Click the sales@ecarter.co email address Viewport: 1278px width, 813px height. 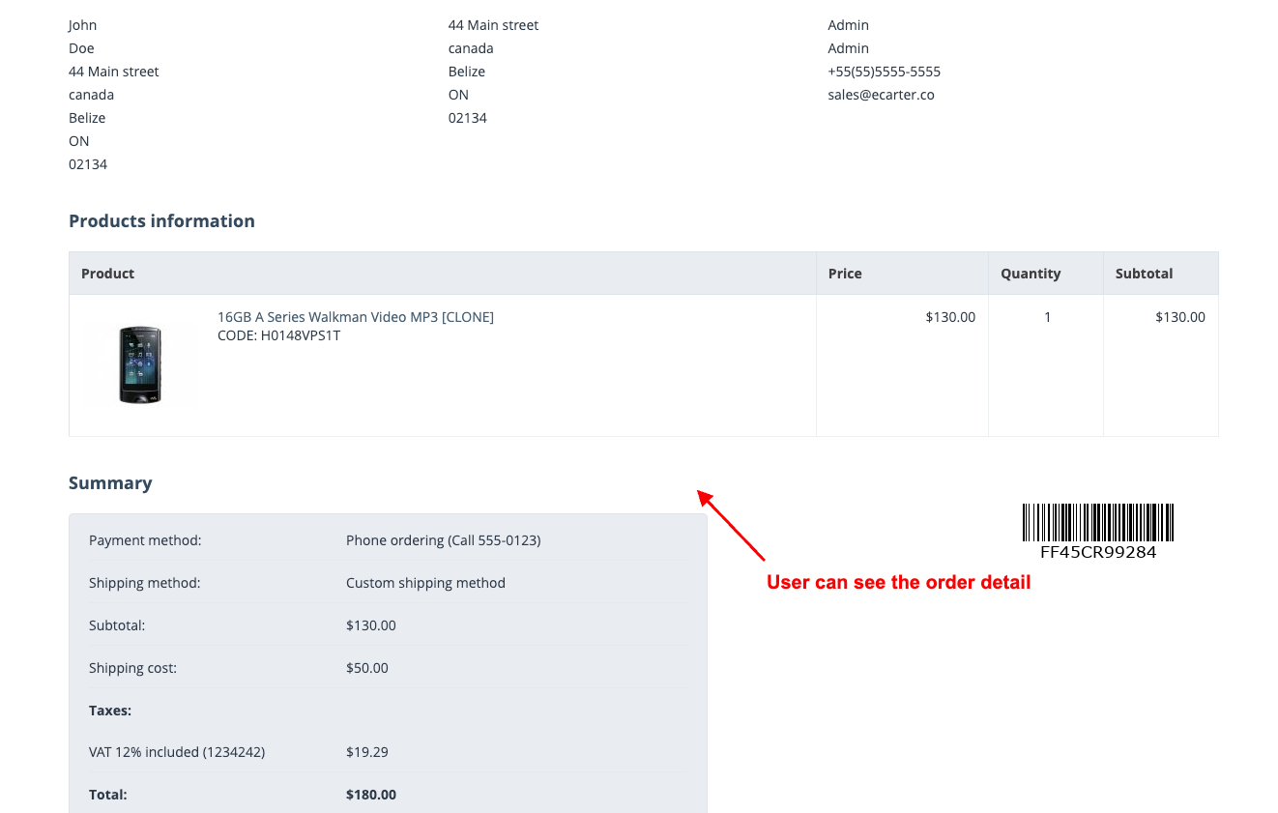click(x=882, y=95)
